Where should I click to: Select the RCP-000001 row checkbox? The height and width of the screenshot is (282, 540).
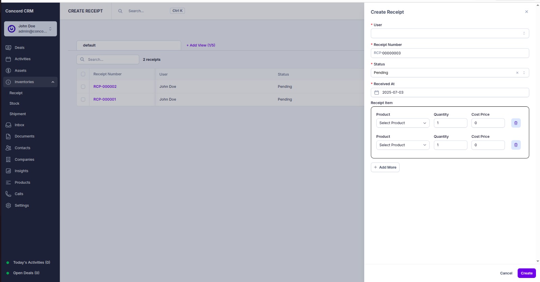pos(83,100)
